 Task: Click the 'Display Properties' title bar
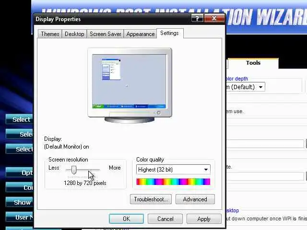coord(113,19)
